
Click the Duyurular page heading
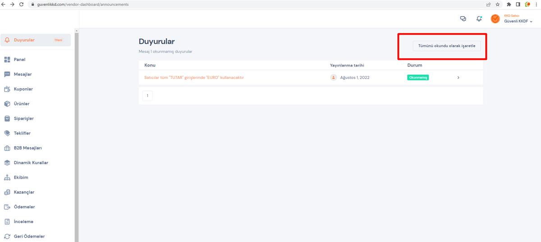click(156, 41)
